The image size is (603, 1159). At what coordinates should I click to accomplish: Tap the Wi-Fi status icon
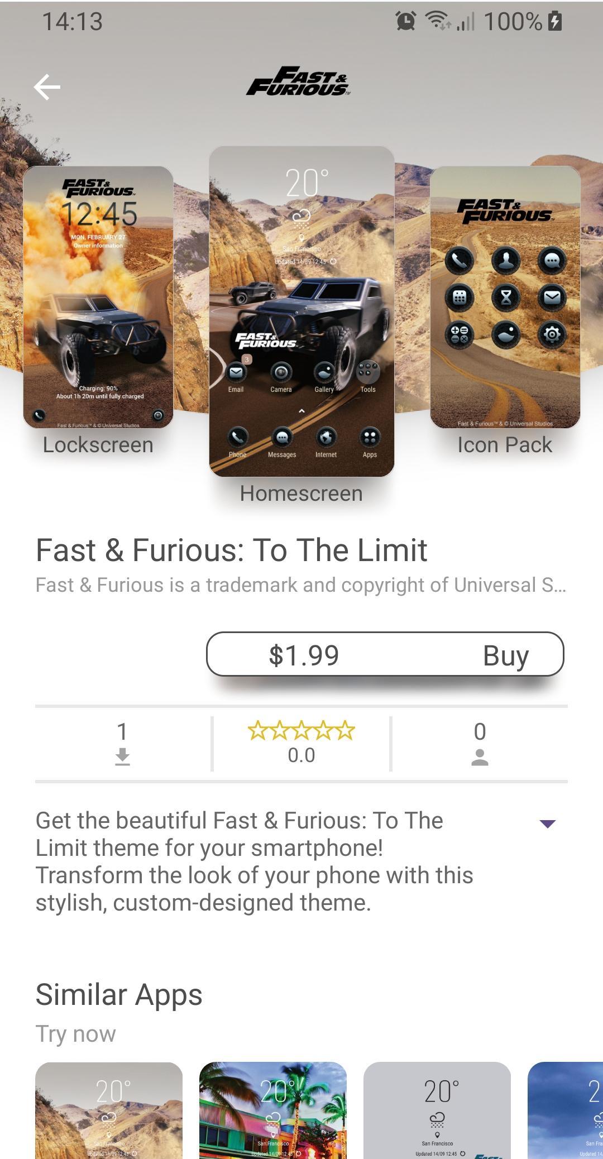tap(438, 21)
